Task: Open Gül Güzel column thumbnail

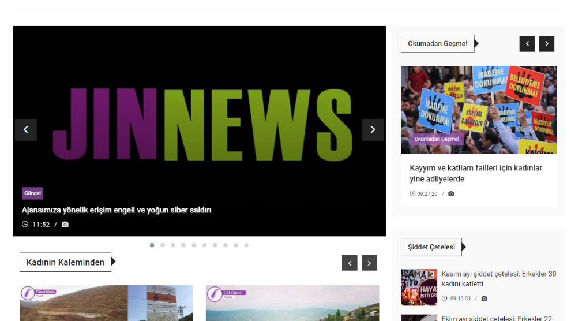Action: [292, 303]
